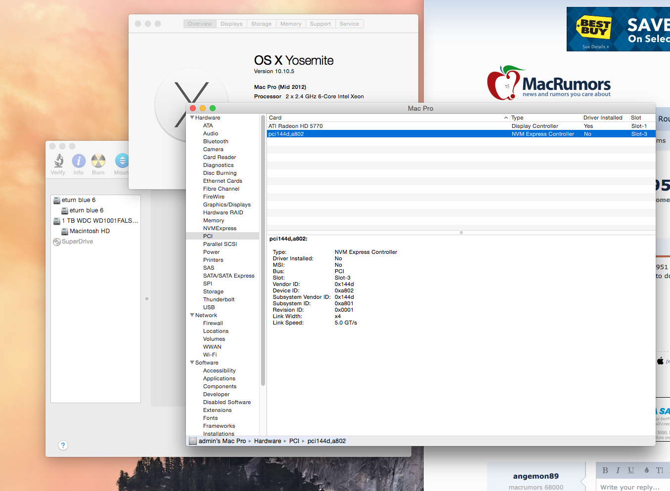Click the angemon89 username link

tap(536, 476)
